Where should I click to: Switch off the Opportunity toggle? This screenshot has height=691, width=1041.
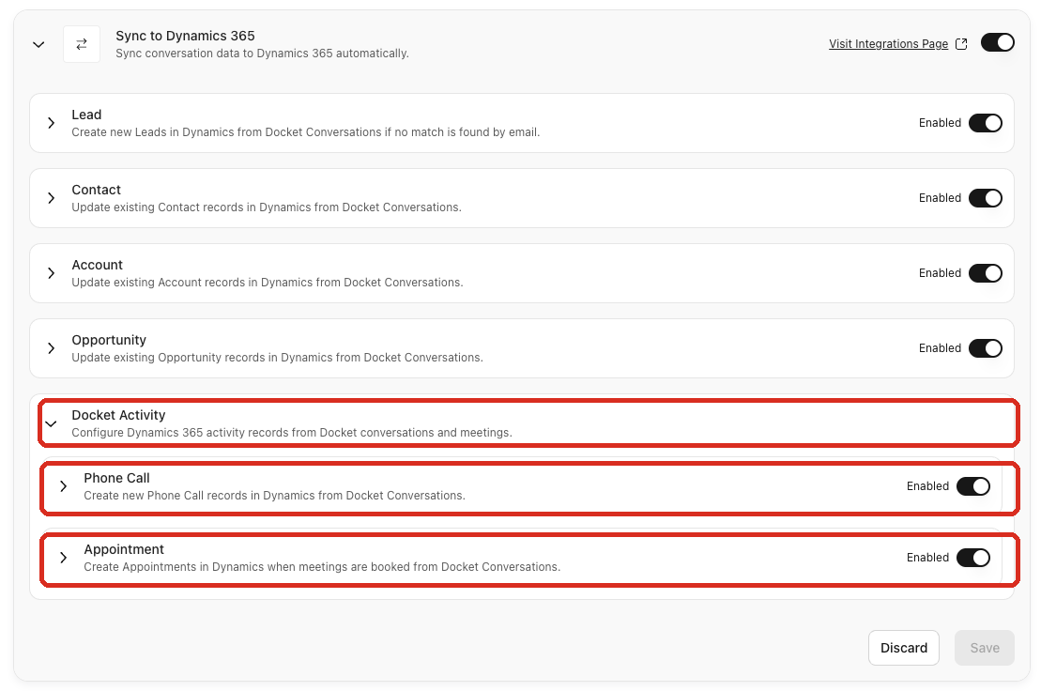986,347
